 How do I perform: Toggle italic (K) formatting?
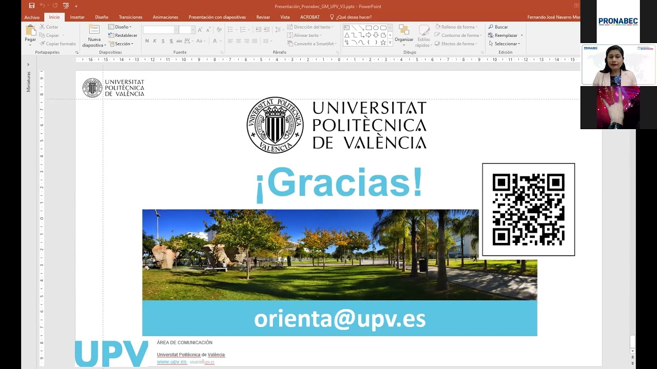click(x=154, y=41)
